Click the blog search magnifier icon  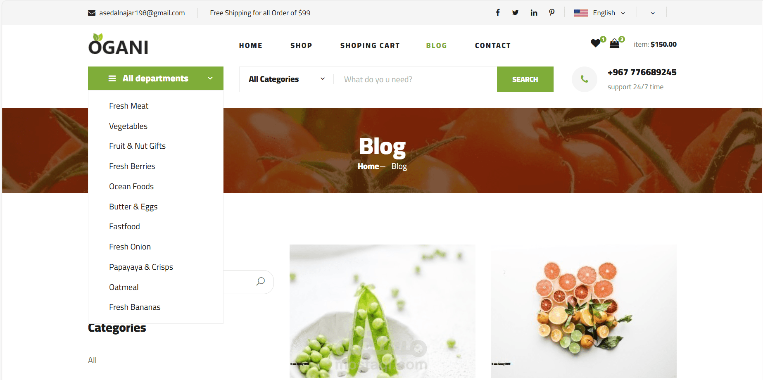[260, 282]
